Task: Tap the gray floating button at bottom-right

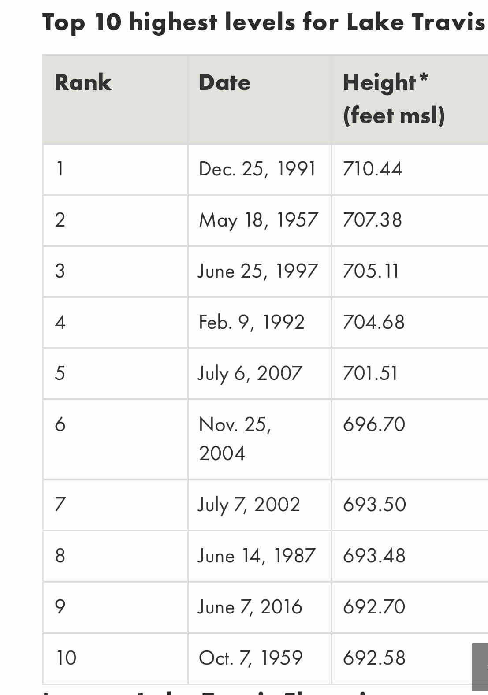Action: pyautogui.click(x=480, y=667)
